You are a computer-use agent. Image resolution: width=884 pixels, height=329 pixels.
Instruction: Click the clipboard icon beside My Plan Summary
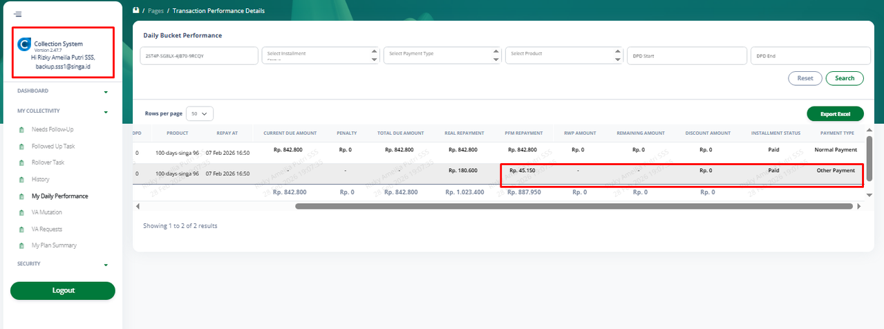point(21,245)
